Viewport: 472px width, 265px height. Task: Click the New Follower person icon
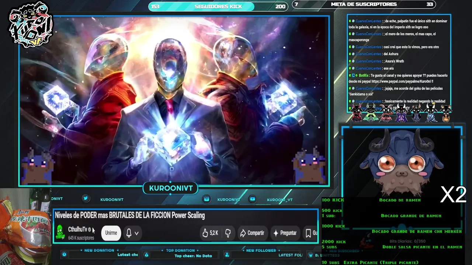pyautogui.click(x=227, y=255)
